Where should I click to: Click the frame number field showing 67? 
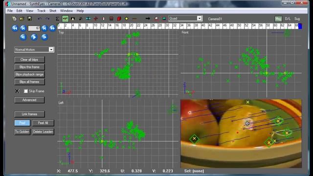click(34, 28)
